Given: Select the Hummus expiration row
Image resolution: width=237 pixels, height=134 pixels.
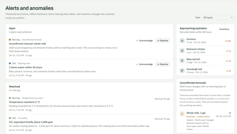Looking at the screenshot, I should click(205, 41).
